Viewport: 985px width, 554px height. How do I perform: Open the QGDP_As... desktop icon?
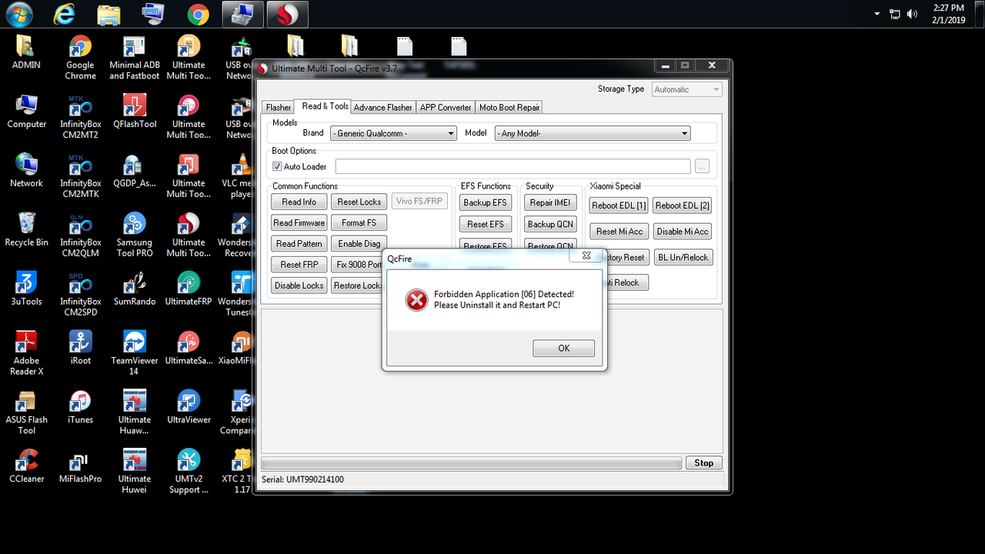135,171
